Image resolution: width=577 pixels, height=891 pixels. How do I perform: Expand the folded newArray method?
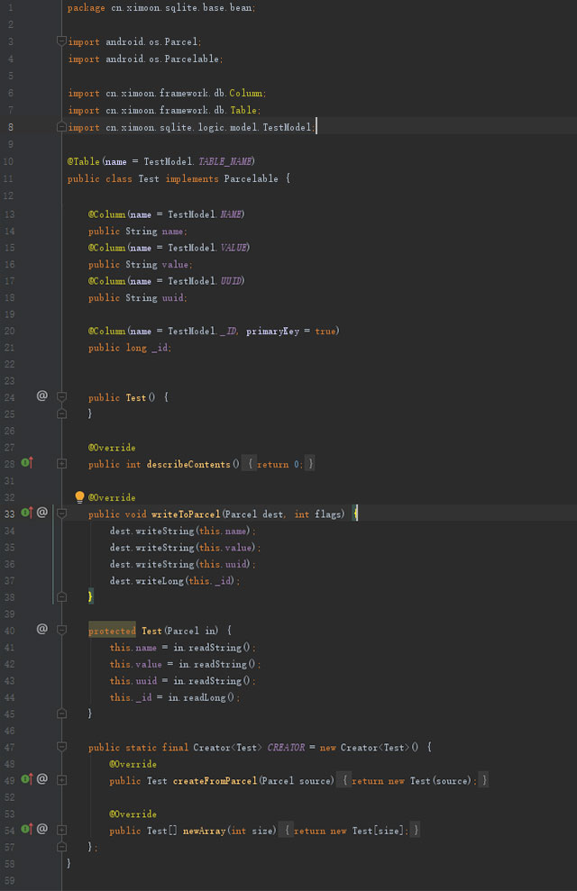click(62, 831)
